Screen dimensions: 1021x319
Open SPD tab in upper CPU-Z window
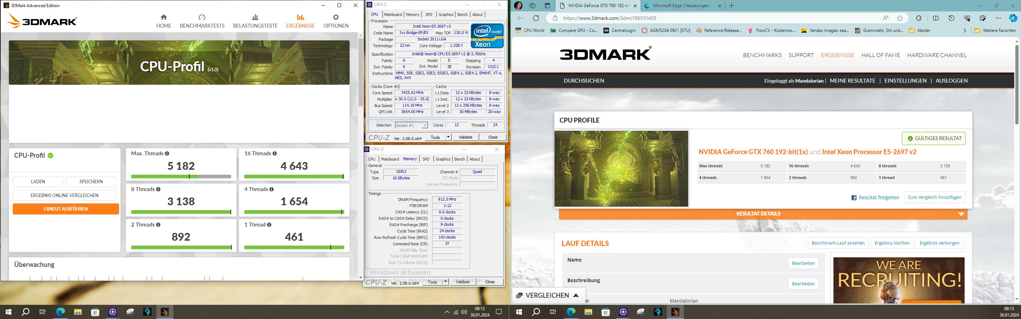[429, 14]
